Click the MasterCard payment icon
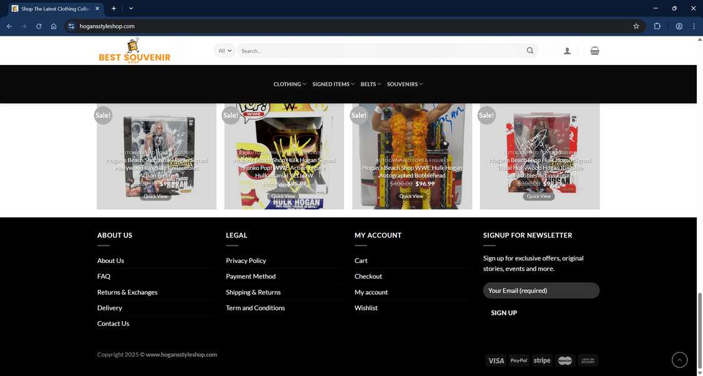Viewport: 703px width, 376px height. point(565,360)
